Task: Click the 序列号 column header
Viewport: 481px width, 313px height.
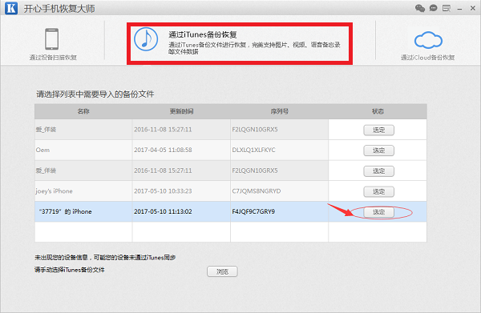Action: pyautogui.click(x=280, y=111)
